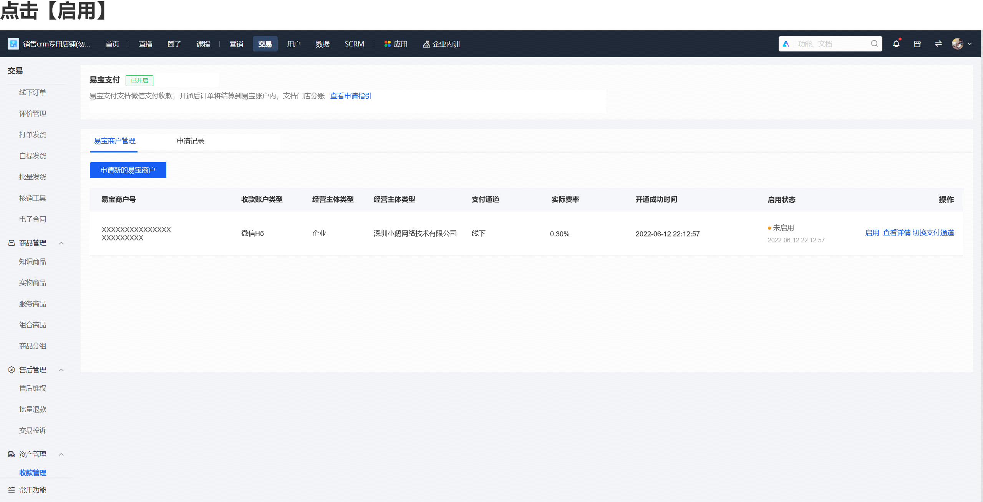Go to 交易投诉

click(x=33, y=430)
